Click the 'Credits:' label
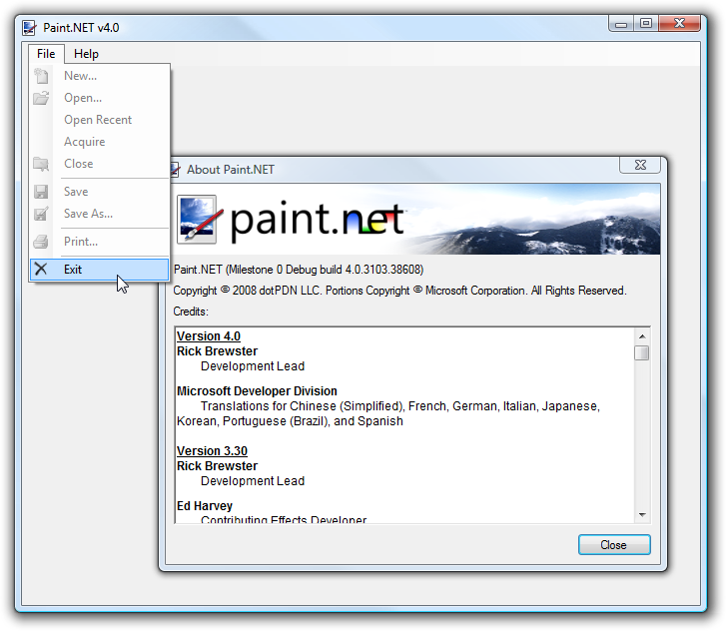The image size is (726, 631). point(191,312)
